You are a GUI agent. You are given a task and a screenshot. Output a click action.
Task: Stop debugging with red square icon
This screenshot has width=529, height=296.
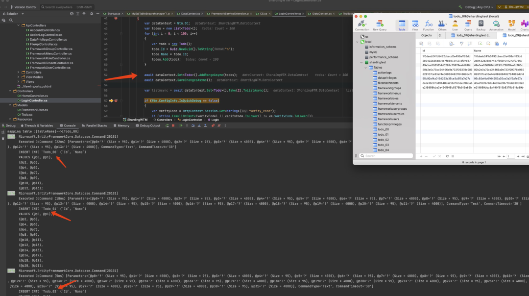point(173,125)
